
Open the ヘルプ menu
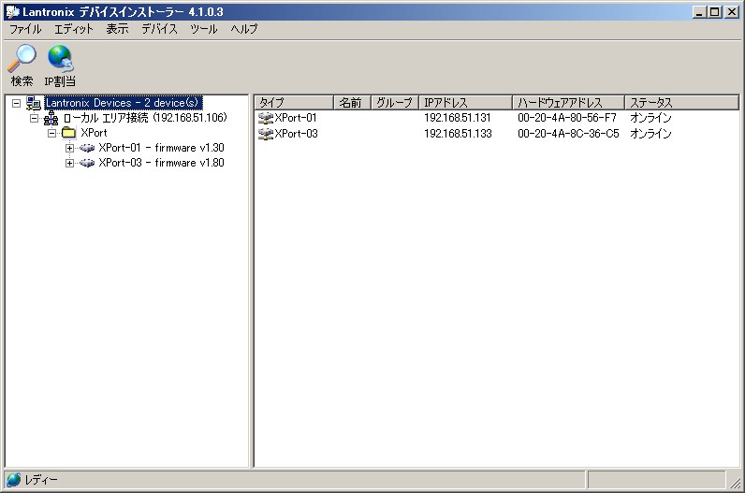tap(244, 29)
